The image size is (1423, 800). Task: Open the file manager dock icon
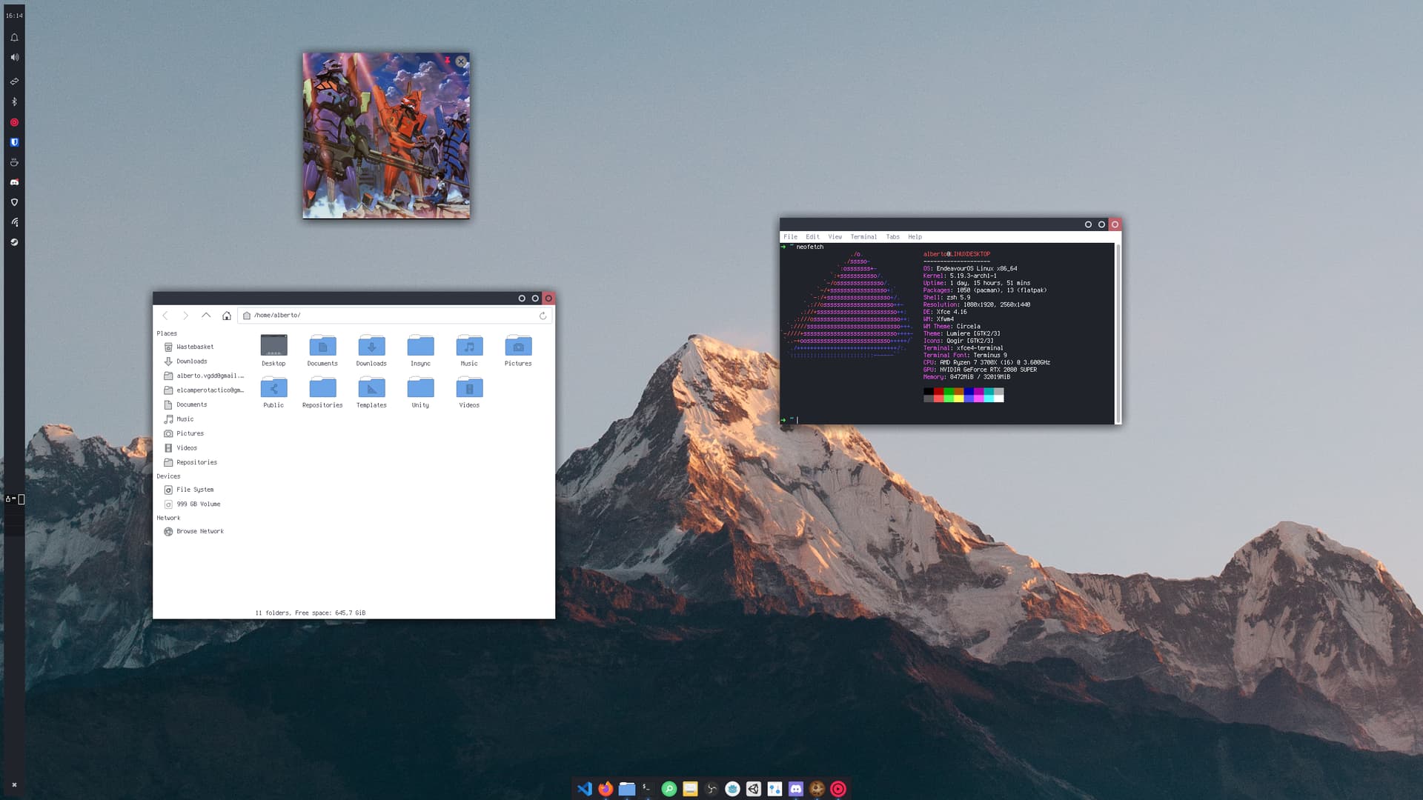[x=627, y=789]
